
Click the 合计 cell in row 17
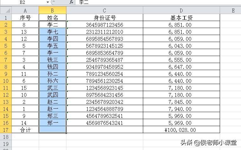[25, 130]
